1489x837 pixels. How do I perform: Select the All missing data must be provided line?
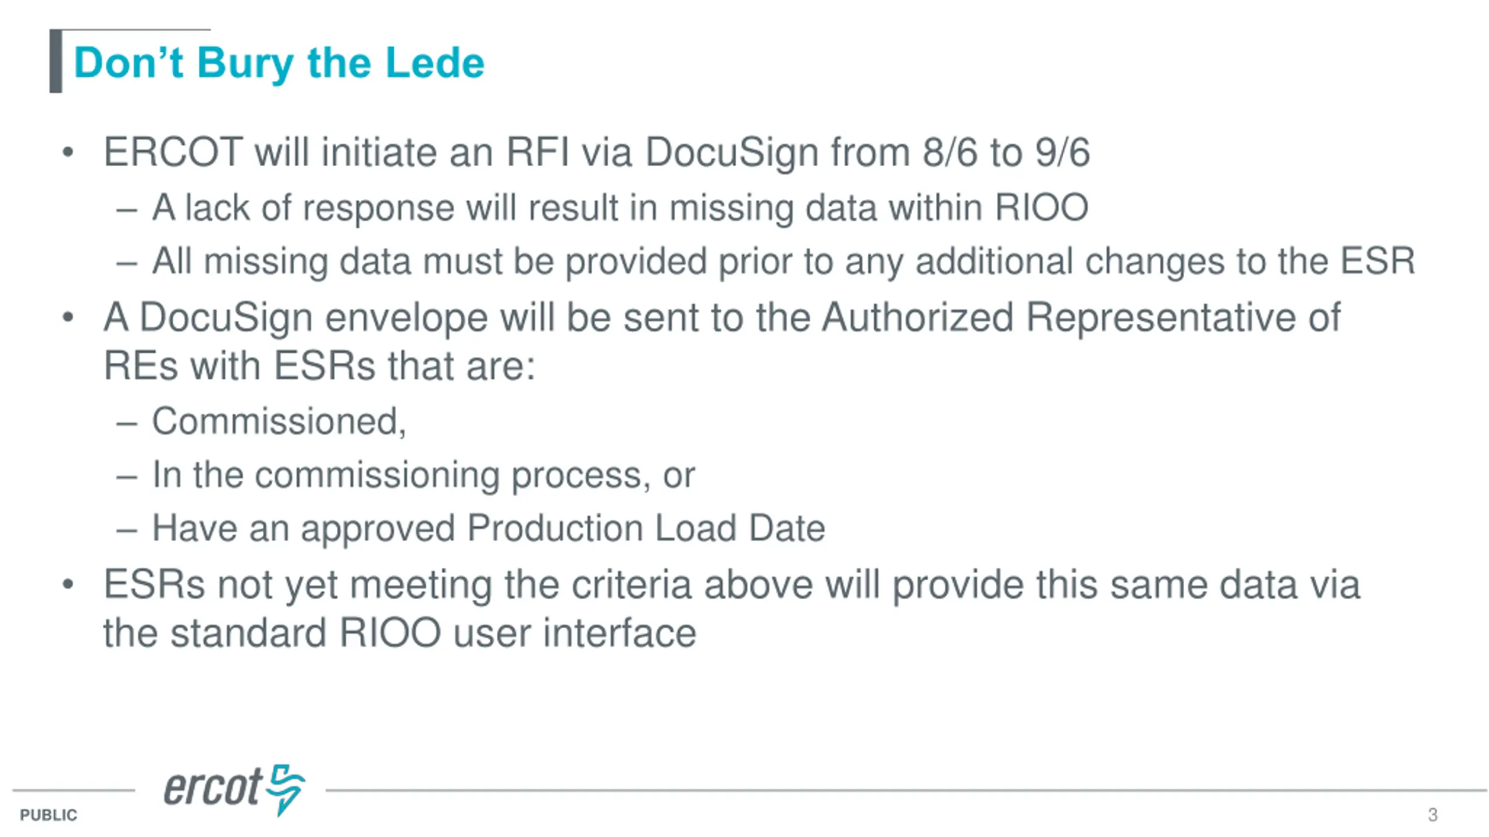tap(783, 261)
